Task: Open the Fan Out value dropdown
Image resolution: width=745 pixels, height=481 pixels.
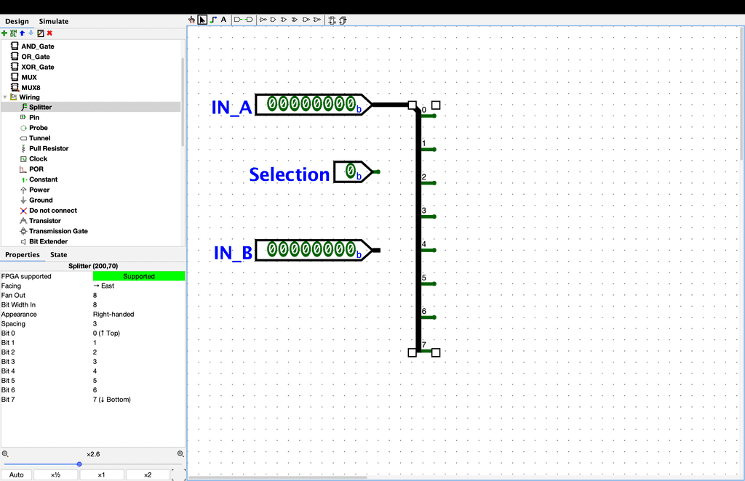Action: tap(138, 295)
